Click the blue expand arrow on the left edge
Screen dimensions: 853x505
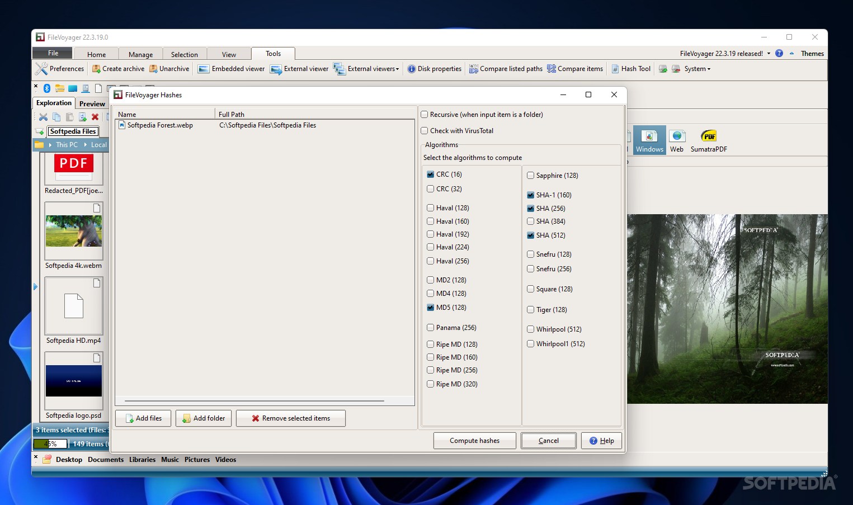click(x=35, y=287)
